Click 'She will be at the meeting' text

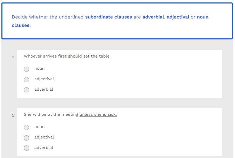(51, 114)
